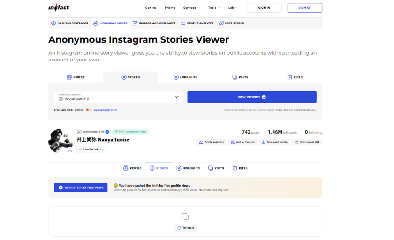Click the User Search icon

pyautogui.click(x=221, y=23)
